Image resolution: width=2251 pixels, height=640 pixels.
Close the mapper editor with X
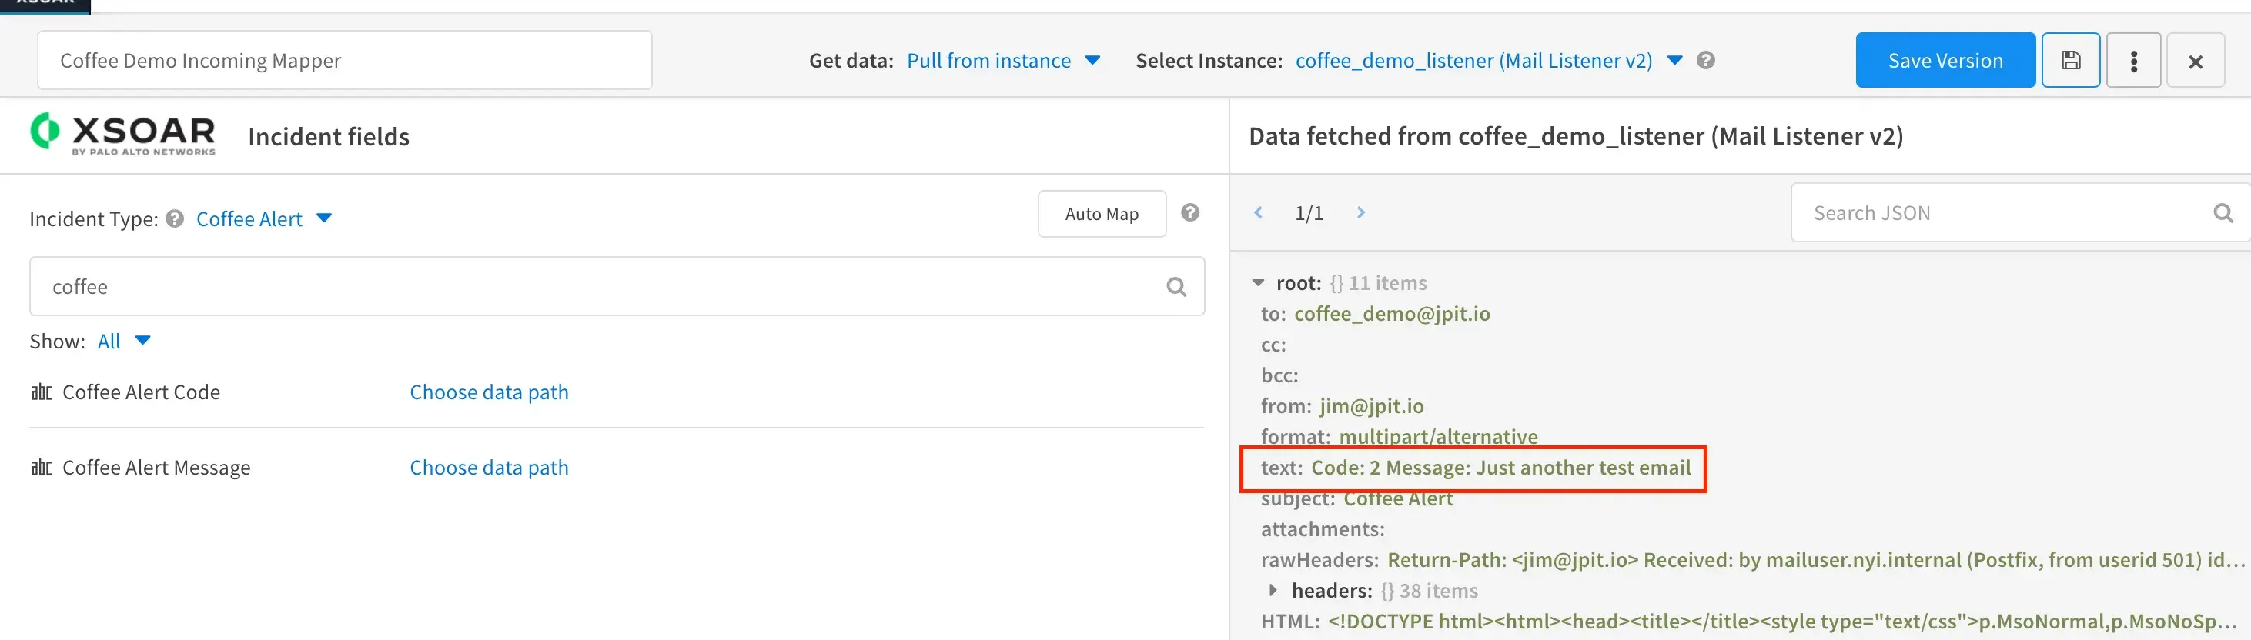pos(2195,60)
